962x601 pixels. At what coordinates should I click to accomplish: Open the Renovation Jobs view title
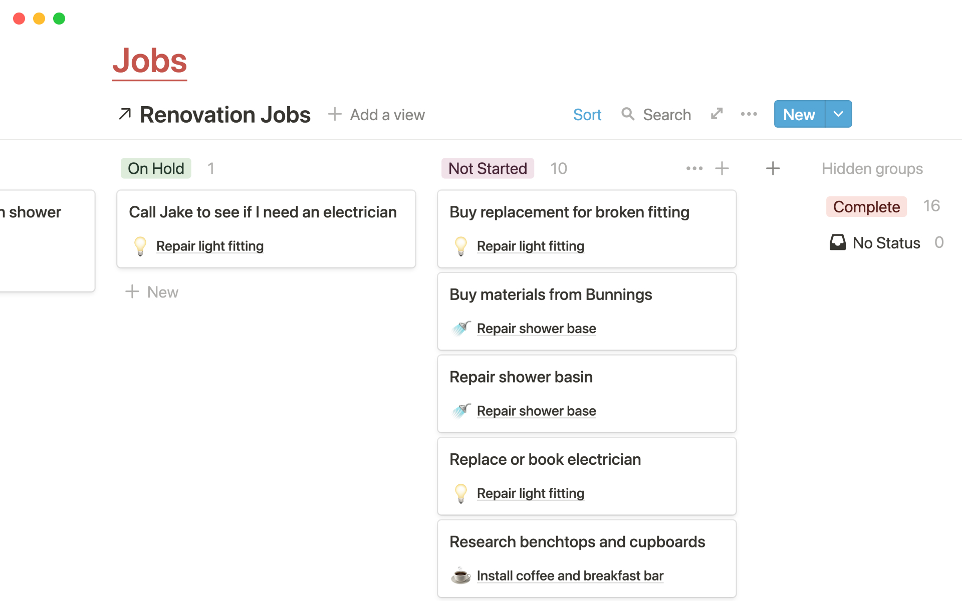tap(225, 115)
